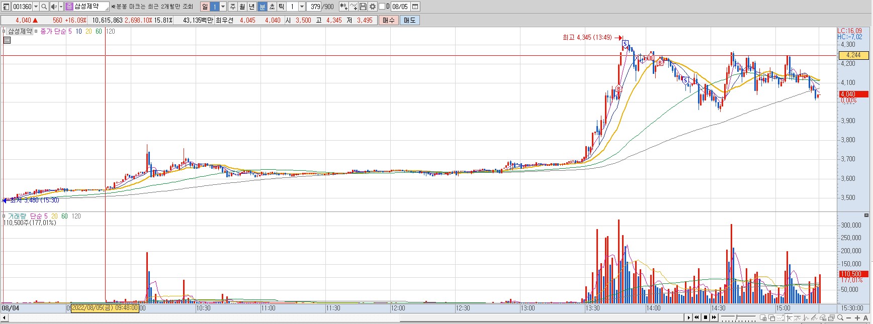Select the 분 minute chart tab
Viewport: 873px width, 324px height.
coord(263,7)
